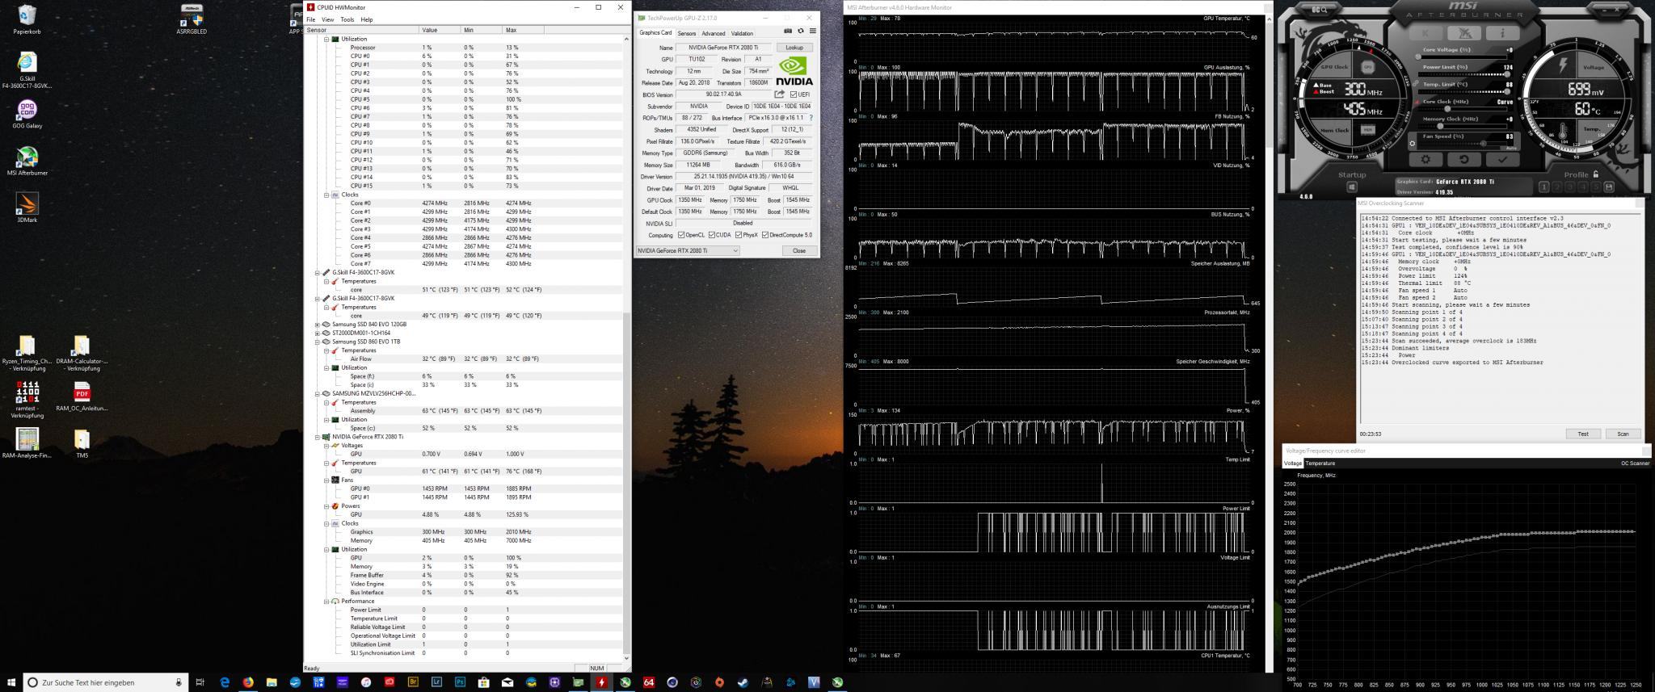
Task: Collapse the GPU Performance node in HWMonitor
Action: (x=326, y=601)
